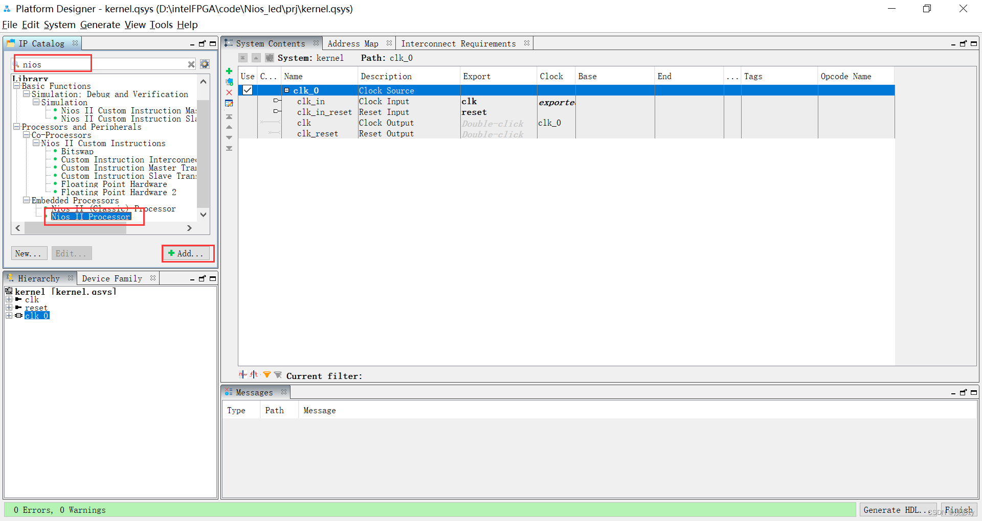Select clk_0 in the Hierarchy panel
This screenshot has width=982, height=521.
37,316
